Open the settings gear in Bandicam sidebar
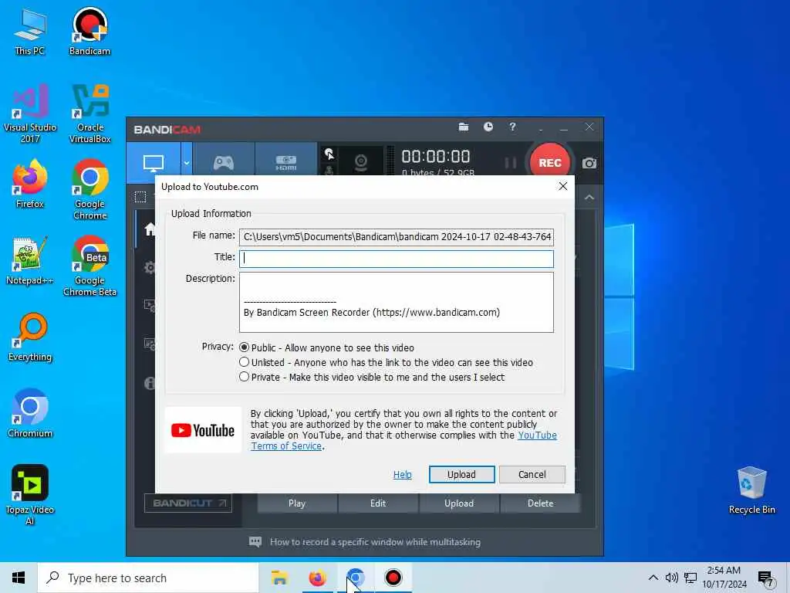This screenshot has height=593, width=790. (x=150, y=267)
